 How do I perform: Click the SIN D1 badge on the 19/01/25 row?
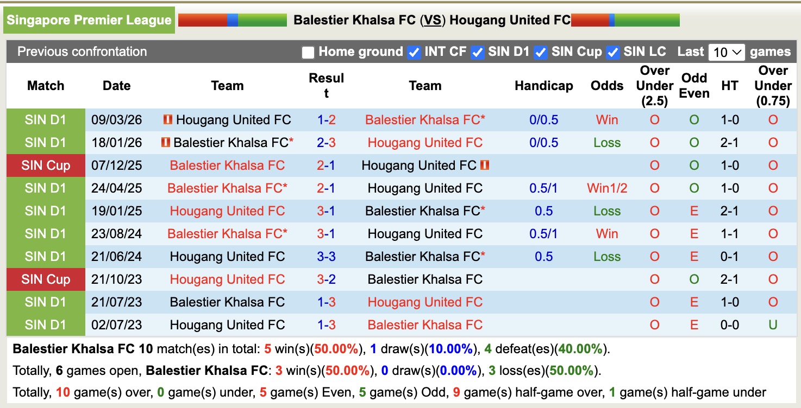(46, 211)
